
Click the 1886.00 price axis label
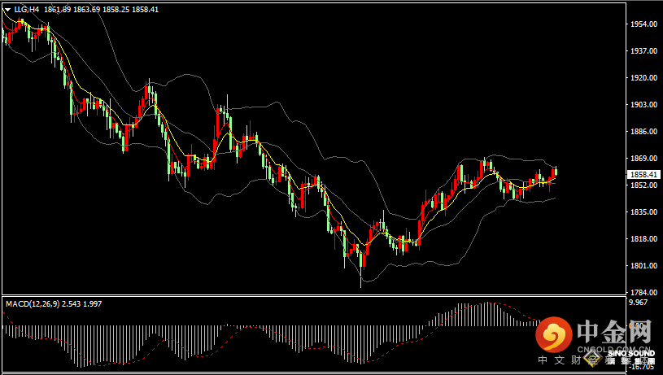pos(644,132)
